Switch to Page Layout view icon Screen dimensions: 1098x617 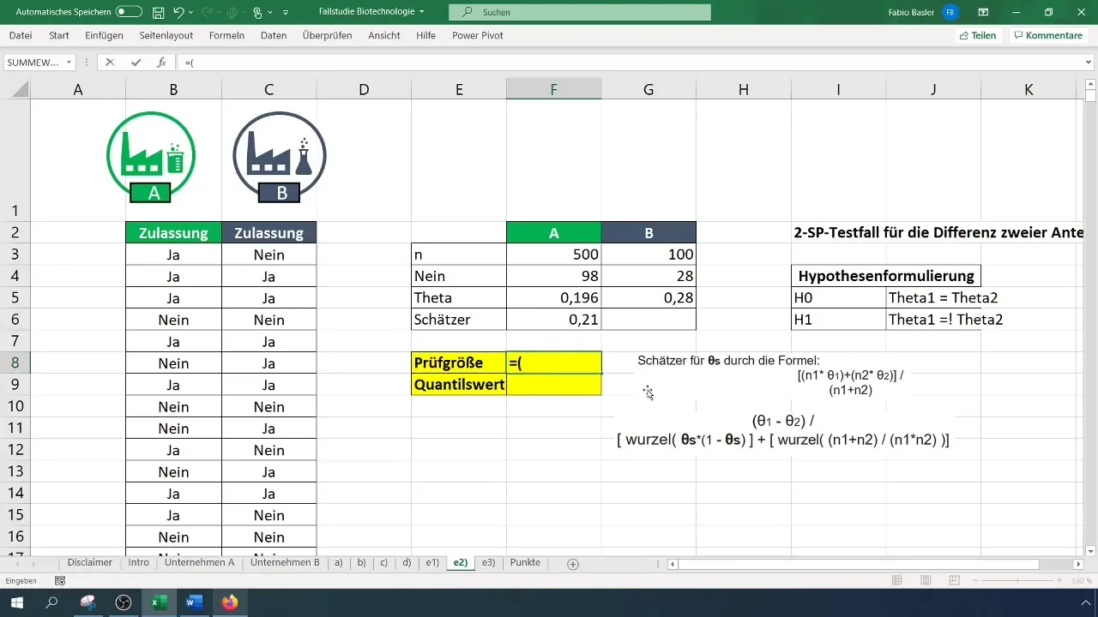tap(925, 580)
